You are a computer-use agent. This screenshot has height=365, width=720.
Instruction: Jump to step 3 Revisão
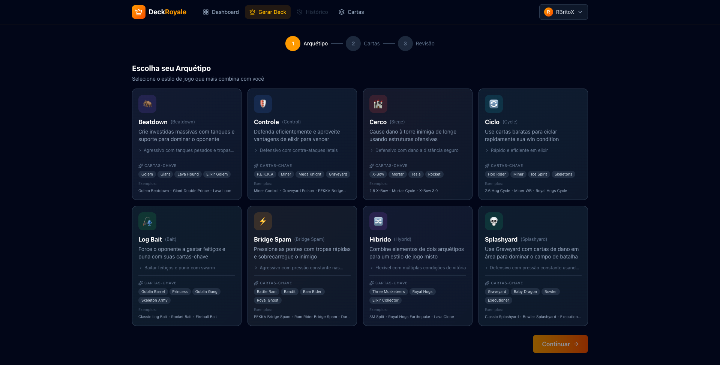point(405,44)
